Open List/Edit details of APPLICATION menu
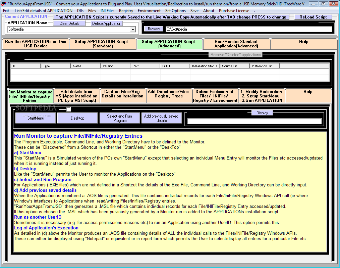Viewport: 340px width, 268px height. 43,11
